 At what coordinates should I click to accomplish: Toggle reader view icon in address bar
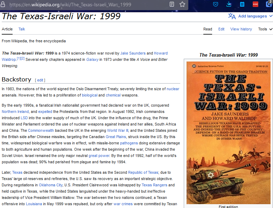pyautogui.click(x=171, y=4)
